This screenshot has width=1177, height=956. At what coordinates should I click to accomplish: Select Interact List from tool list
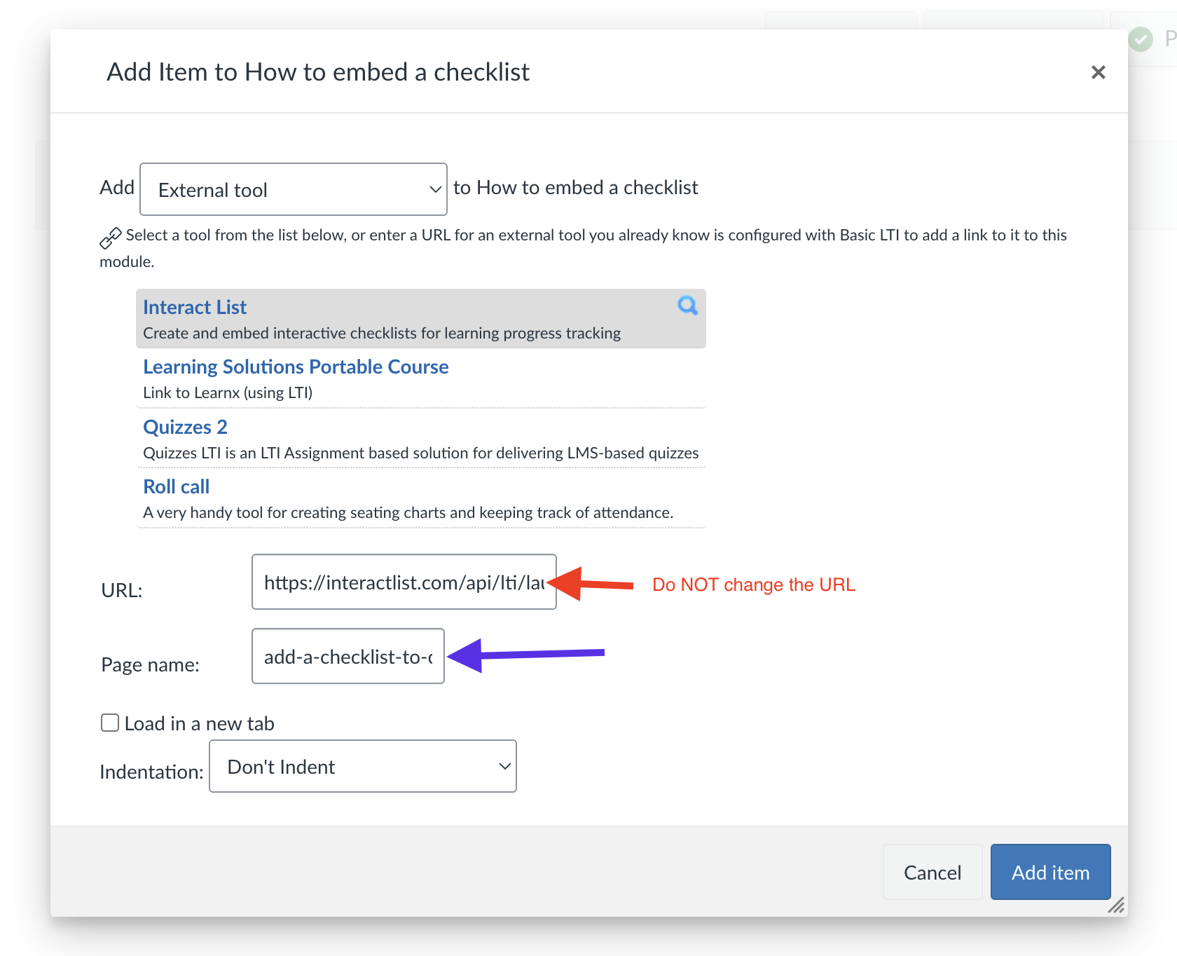click(195, 307)
